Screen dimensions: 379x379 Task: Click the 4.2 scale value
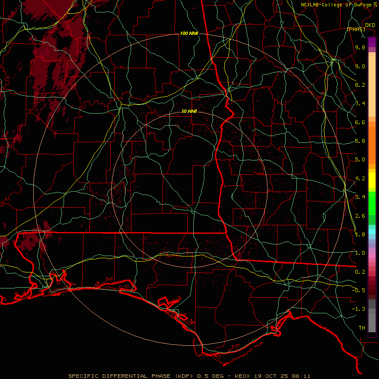click(360, 179)
